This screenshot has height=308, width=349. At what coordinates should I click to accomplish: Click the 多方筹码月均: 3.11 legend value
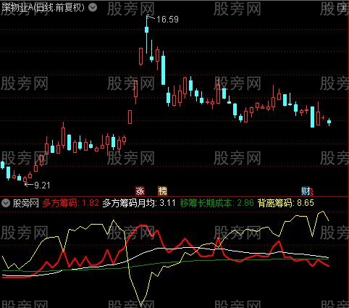click(139, 203)
